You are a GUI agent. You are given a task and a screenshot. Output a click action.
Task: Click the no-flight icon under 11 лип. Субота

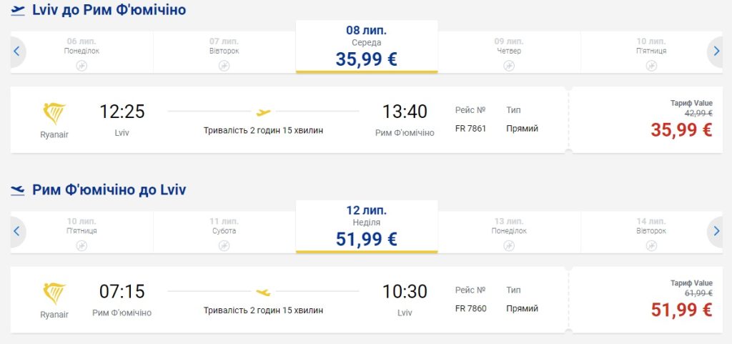(x=224, y=245)
